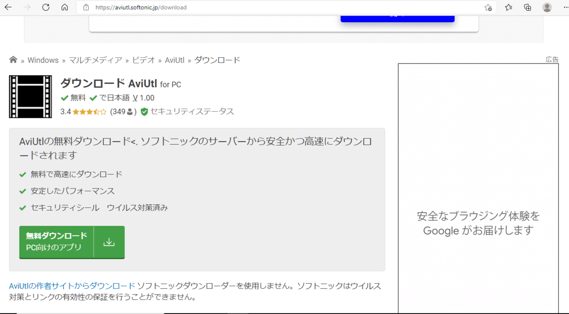Click ダウンロード breadcrumb text
Image resolution: width=569 pixels, height=314 pixels.
pos(217,60)
